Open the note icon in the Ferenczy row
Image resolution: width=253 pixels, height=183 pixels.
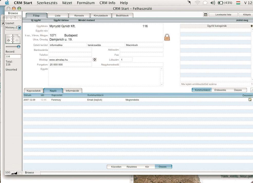pos(250,100)
